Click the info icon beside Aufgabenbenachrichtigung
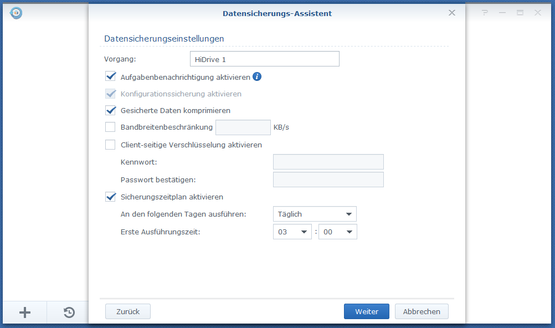 pyautogui.click(x=256, y=76)
